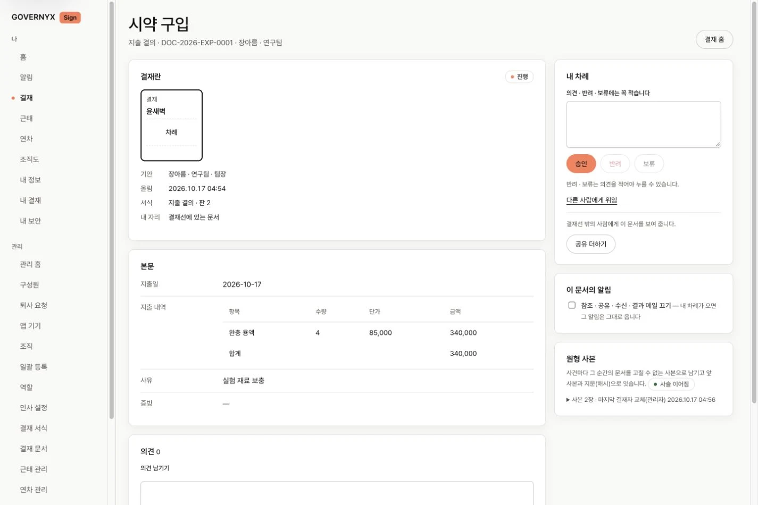Click 2026.10.17 04:54 submitted time
The height and width of the screenshot is (505, 758).
[x=197, y=189]
